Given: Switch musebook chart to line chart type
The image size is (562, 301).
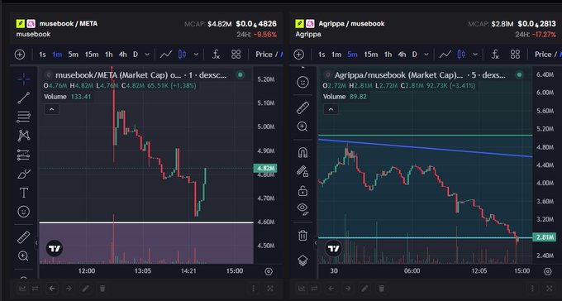Looking at the screenshot, I should (166, 55).
